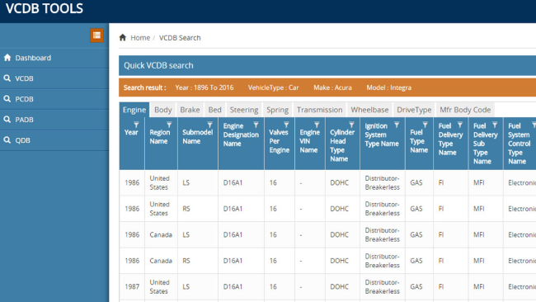Click the VCDB Search breadcrumb
536x302 pixels.
click(180, 38)
